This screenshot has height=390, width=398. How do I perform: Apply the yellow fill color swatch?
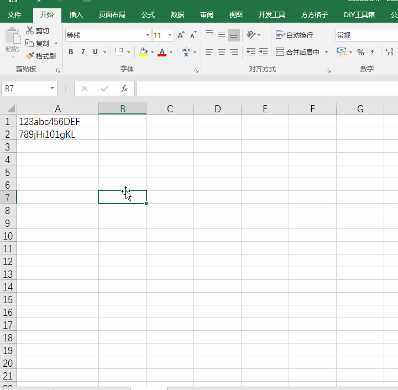point(143,52)
